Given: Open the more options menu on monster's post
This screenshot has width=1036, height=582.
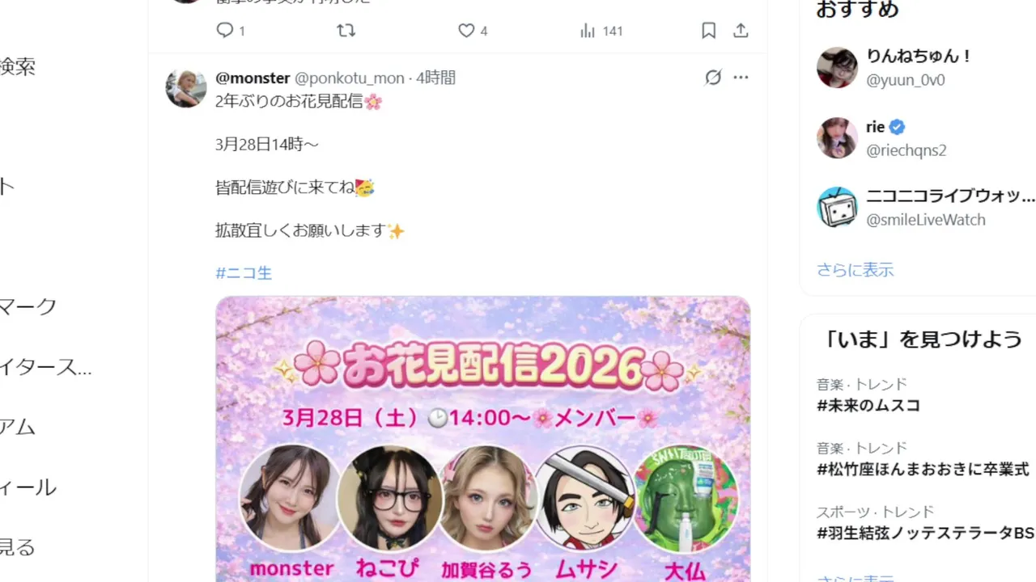Looking at the screenshot, I should tap(741, 78).
